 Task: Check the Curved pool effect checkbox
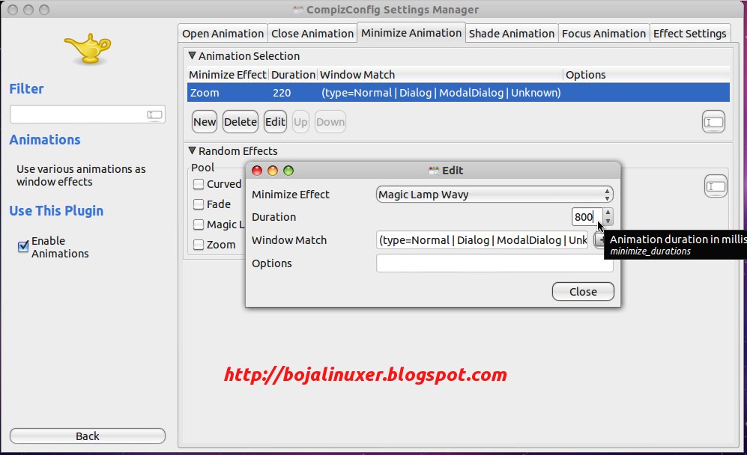tap(199, 184)
